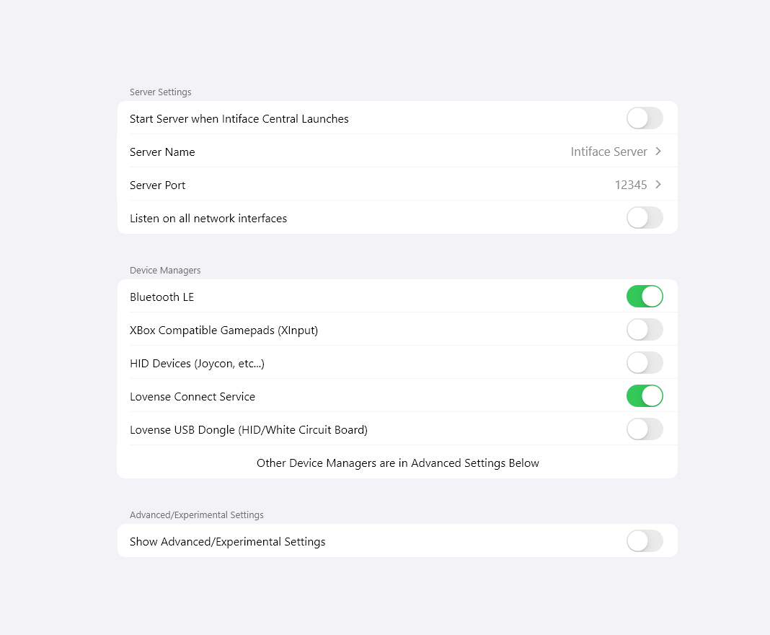The height and width of the screenshot is (635, 770).
Task: Click the Advanced/Experimental Settings section header
Action: point(197,515)
